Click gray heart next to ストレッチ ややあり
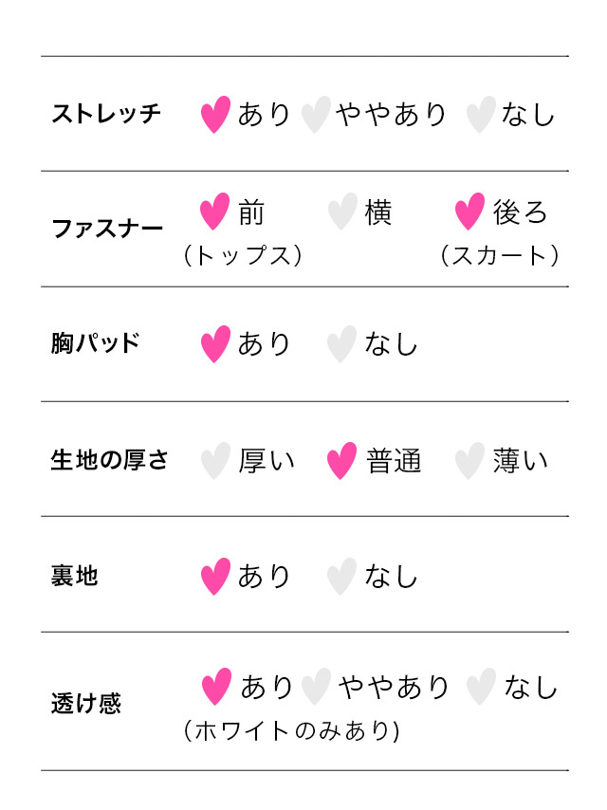Image resolution: width=607 pixels, height=810 pixels. 315,115
